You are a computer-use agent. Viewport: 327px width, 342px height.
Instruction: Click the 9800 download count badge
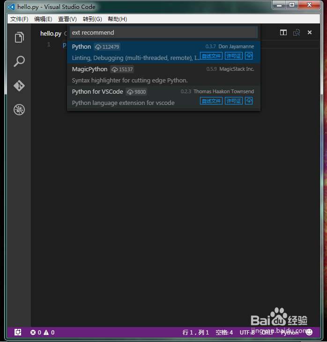coord(136,92)
